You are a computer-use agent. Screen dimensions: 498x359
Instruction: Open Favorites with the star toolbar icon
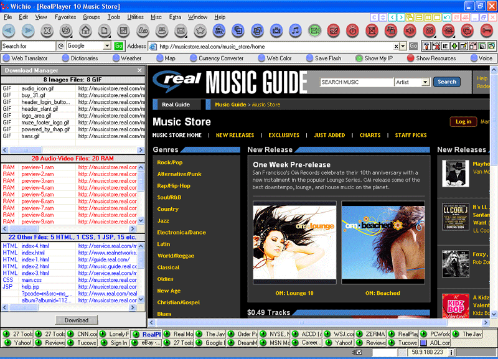pyautogui.click(x=200, y=30)
